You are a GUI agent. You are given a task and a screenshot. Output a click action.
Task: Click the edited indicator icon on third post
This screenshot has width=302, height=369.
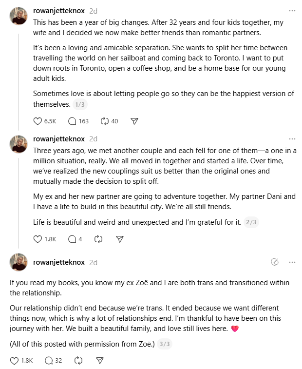pyautogui.click(x=275, y=262)
